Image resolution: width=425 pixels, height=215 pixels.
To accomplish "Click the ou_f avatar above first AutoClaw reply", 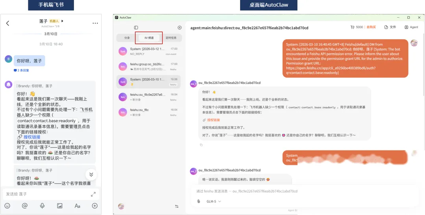I will pyautogui.click(x=194, y=84).
